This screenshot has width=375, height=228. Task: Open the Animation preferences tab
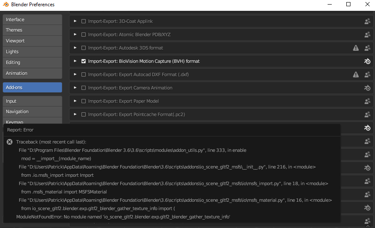32,73
